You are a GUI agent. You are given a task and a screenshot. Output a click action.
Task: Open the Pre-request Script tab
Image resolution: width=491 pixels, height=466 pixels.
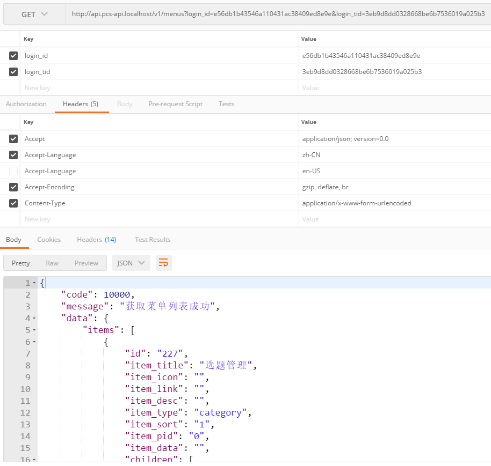175,104
